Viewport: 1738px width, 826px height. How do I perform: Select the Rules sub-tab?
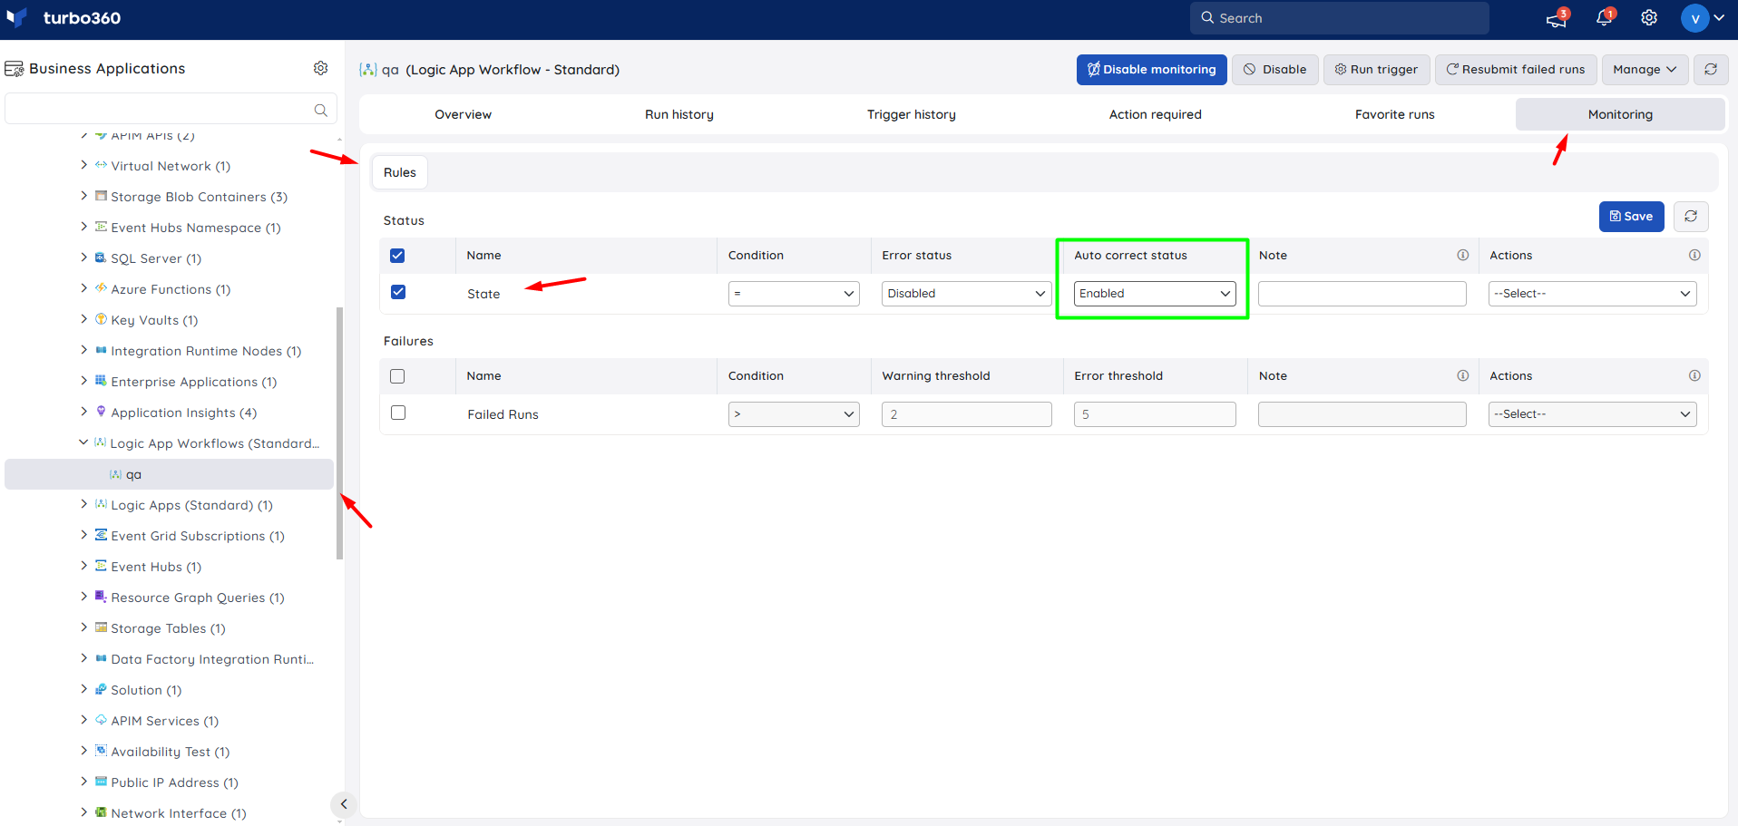coord(400,172)
